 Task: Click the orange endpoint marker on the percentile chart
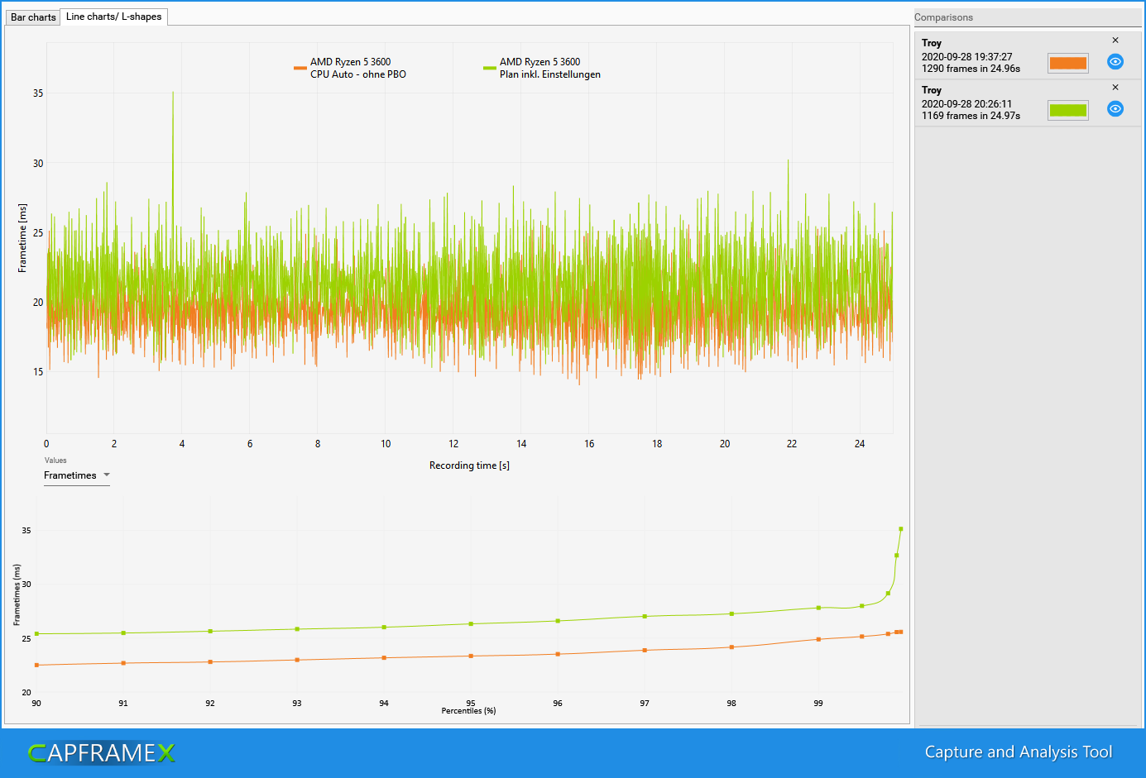pyautogui.click(x=900, y=632)
